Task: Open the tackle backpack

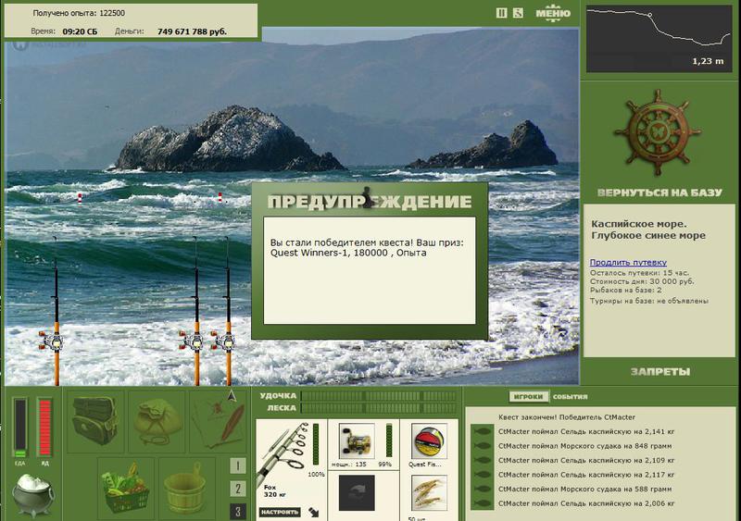Action: pos(95,420)
